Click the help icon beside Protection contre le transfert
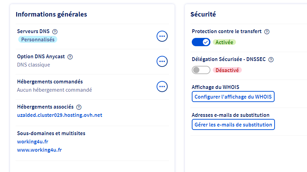Viewport: 307px width, 172px height. [x=267, y=32]
